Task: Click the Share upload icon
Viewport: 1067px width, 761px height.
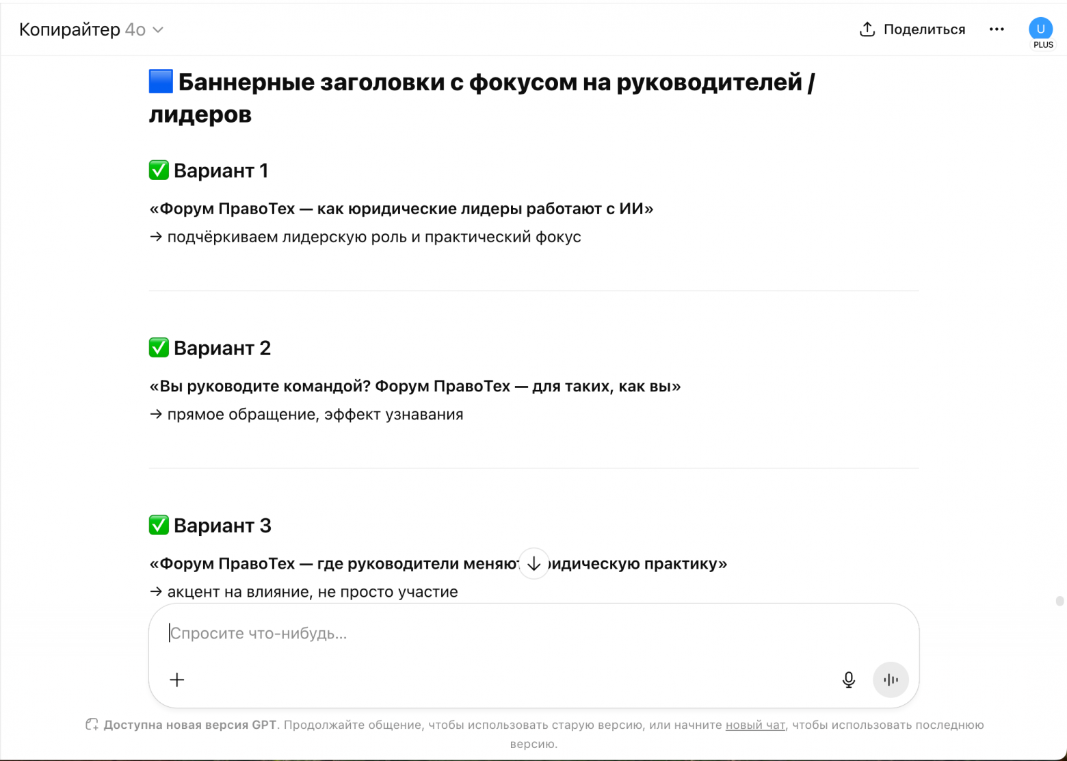Action: pos(867,29)
